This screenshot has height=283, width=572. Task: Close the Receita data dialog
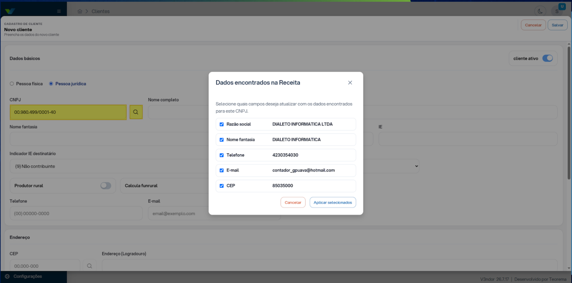point(350,83)
